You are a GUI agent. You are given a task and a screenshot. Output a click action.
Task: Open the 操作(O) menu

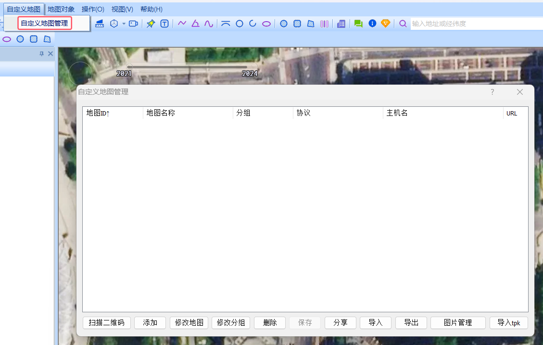tap(93, 9)
